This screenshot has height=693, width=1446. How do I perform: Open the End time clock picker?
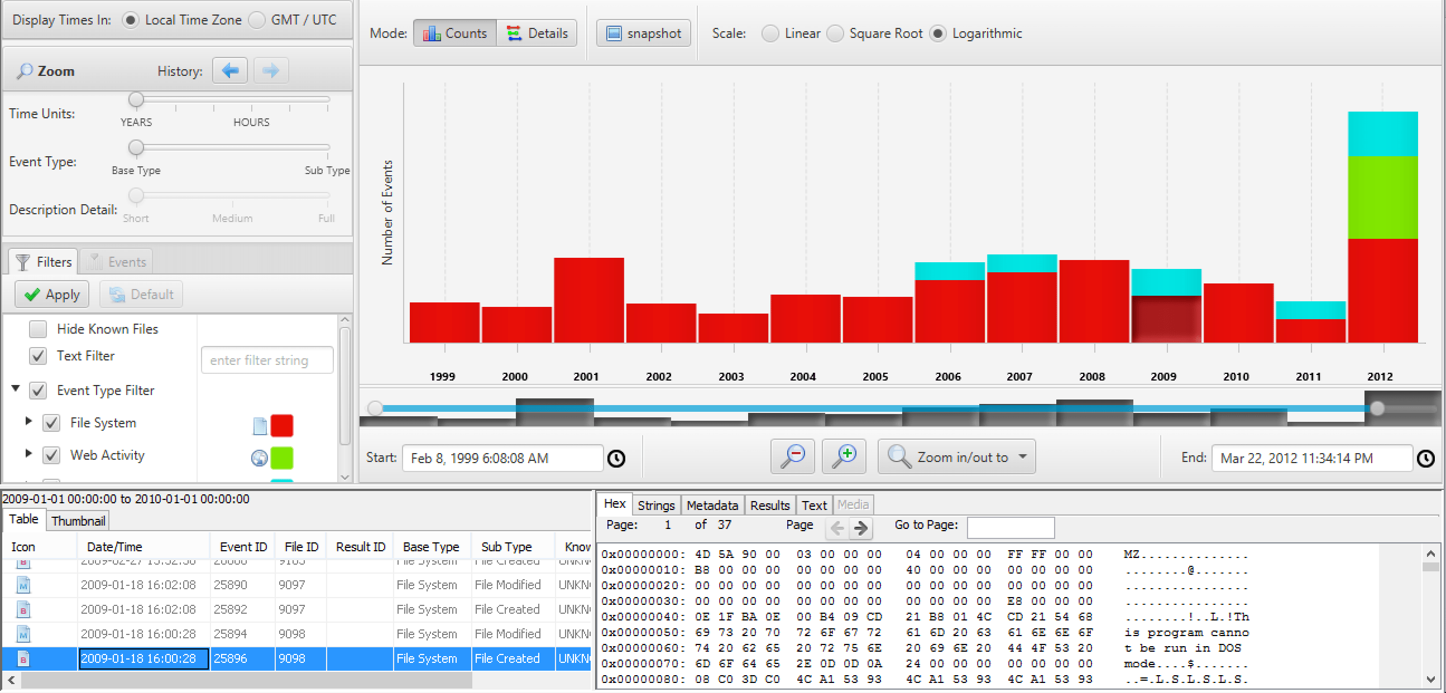tap(1425, 459)
